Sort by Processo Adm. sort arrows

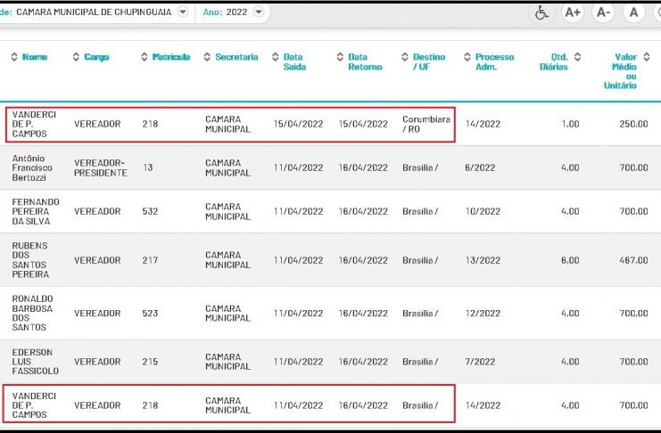467,57
